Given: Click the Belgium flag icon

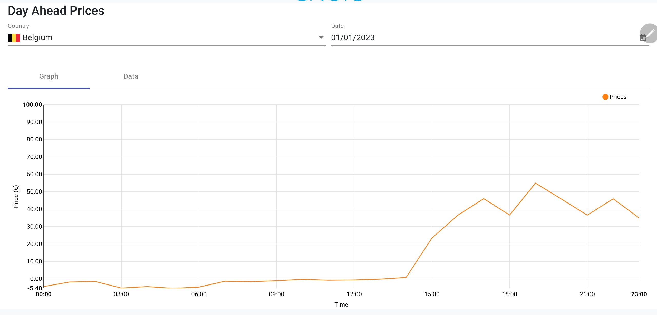Looking at the screenshot, I should [14, 38].
